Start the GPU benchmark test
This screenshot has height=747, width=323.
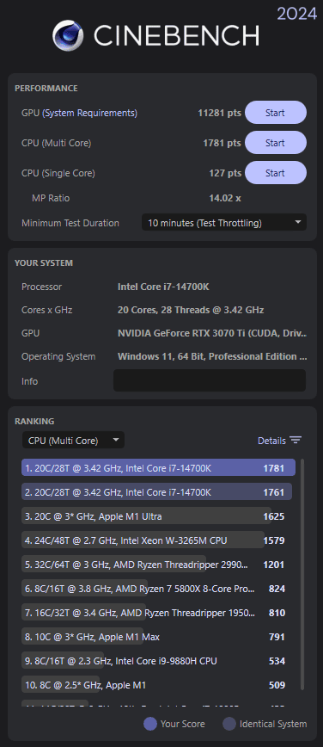click(276, 113)
